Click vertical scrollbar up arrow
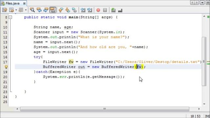Screen dimensions: 210x118 tap(204, 17)
